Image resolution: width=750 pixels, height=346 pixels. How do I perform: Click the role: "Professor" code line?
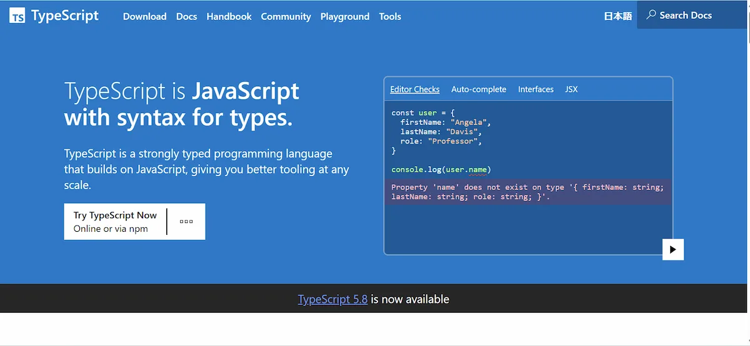[x=441, y=141]
